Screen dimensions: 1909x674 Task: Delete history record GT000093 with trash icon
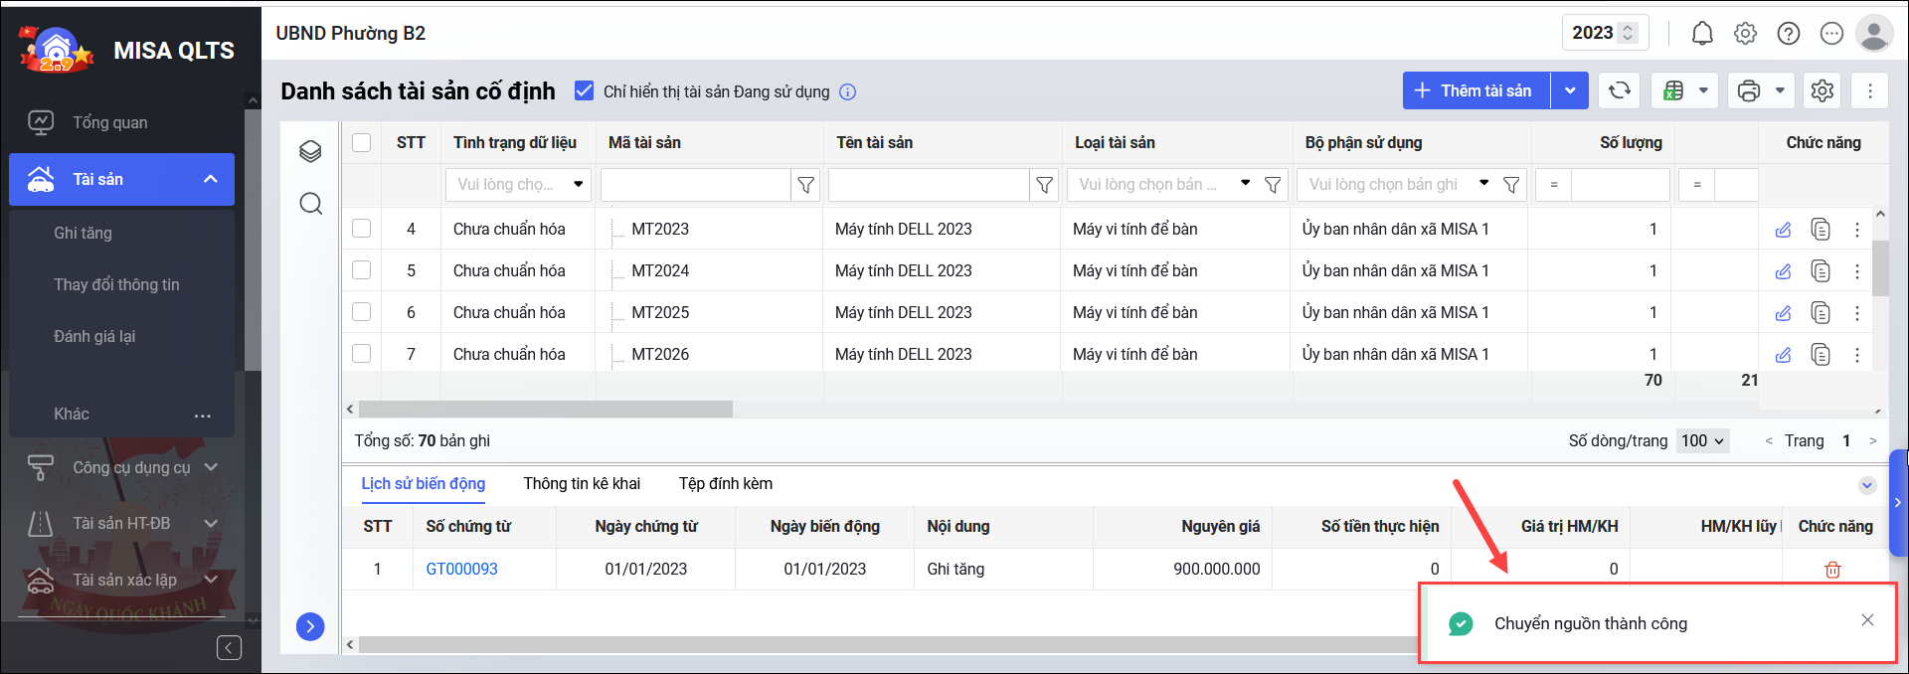coord(1832,570)
